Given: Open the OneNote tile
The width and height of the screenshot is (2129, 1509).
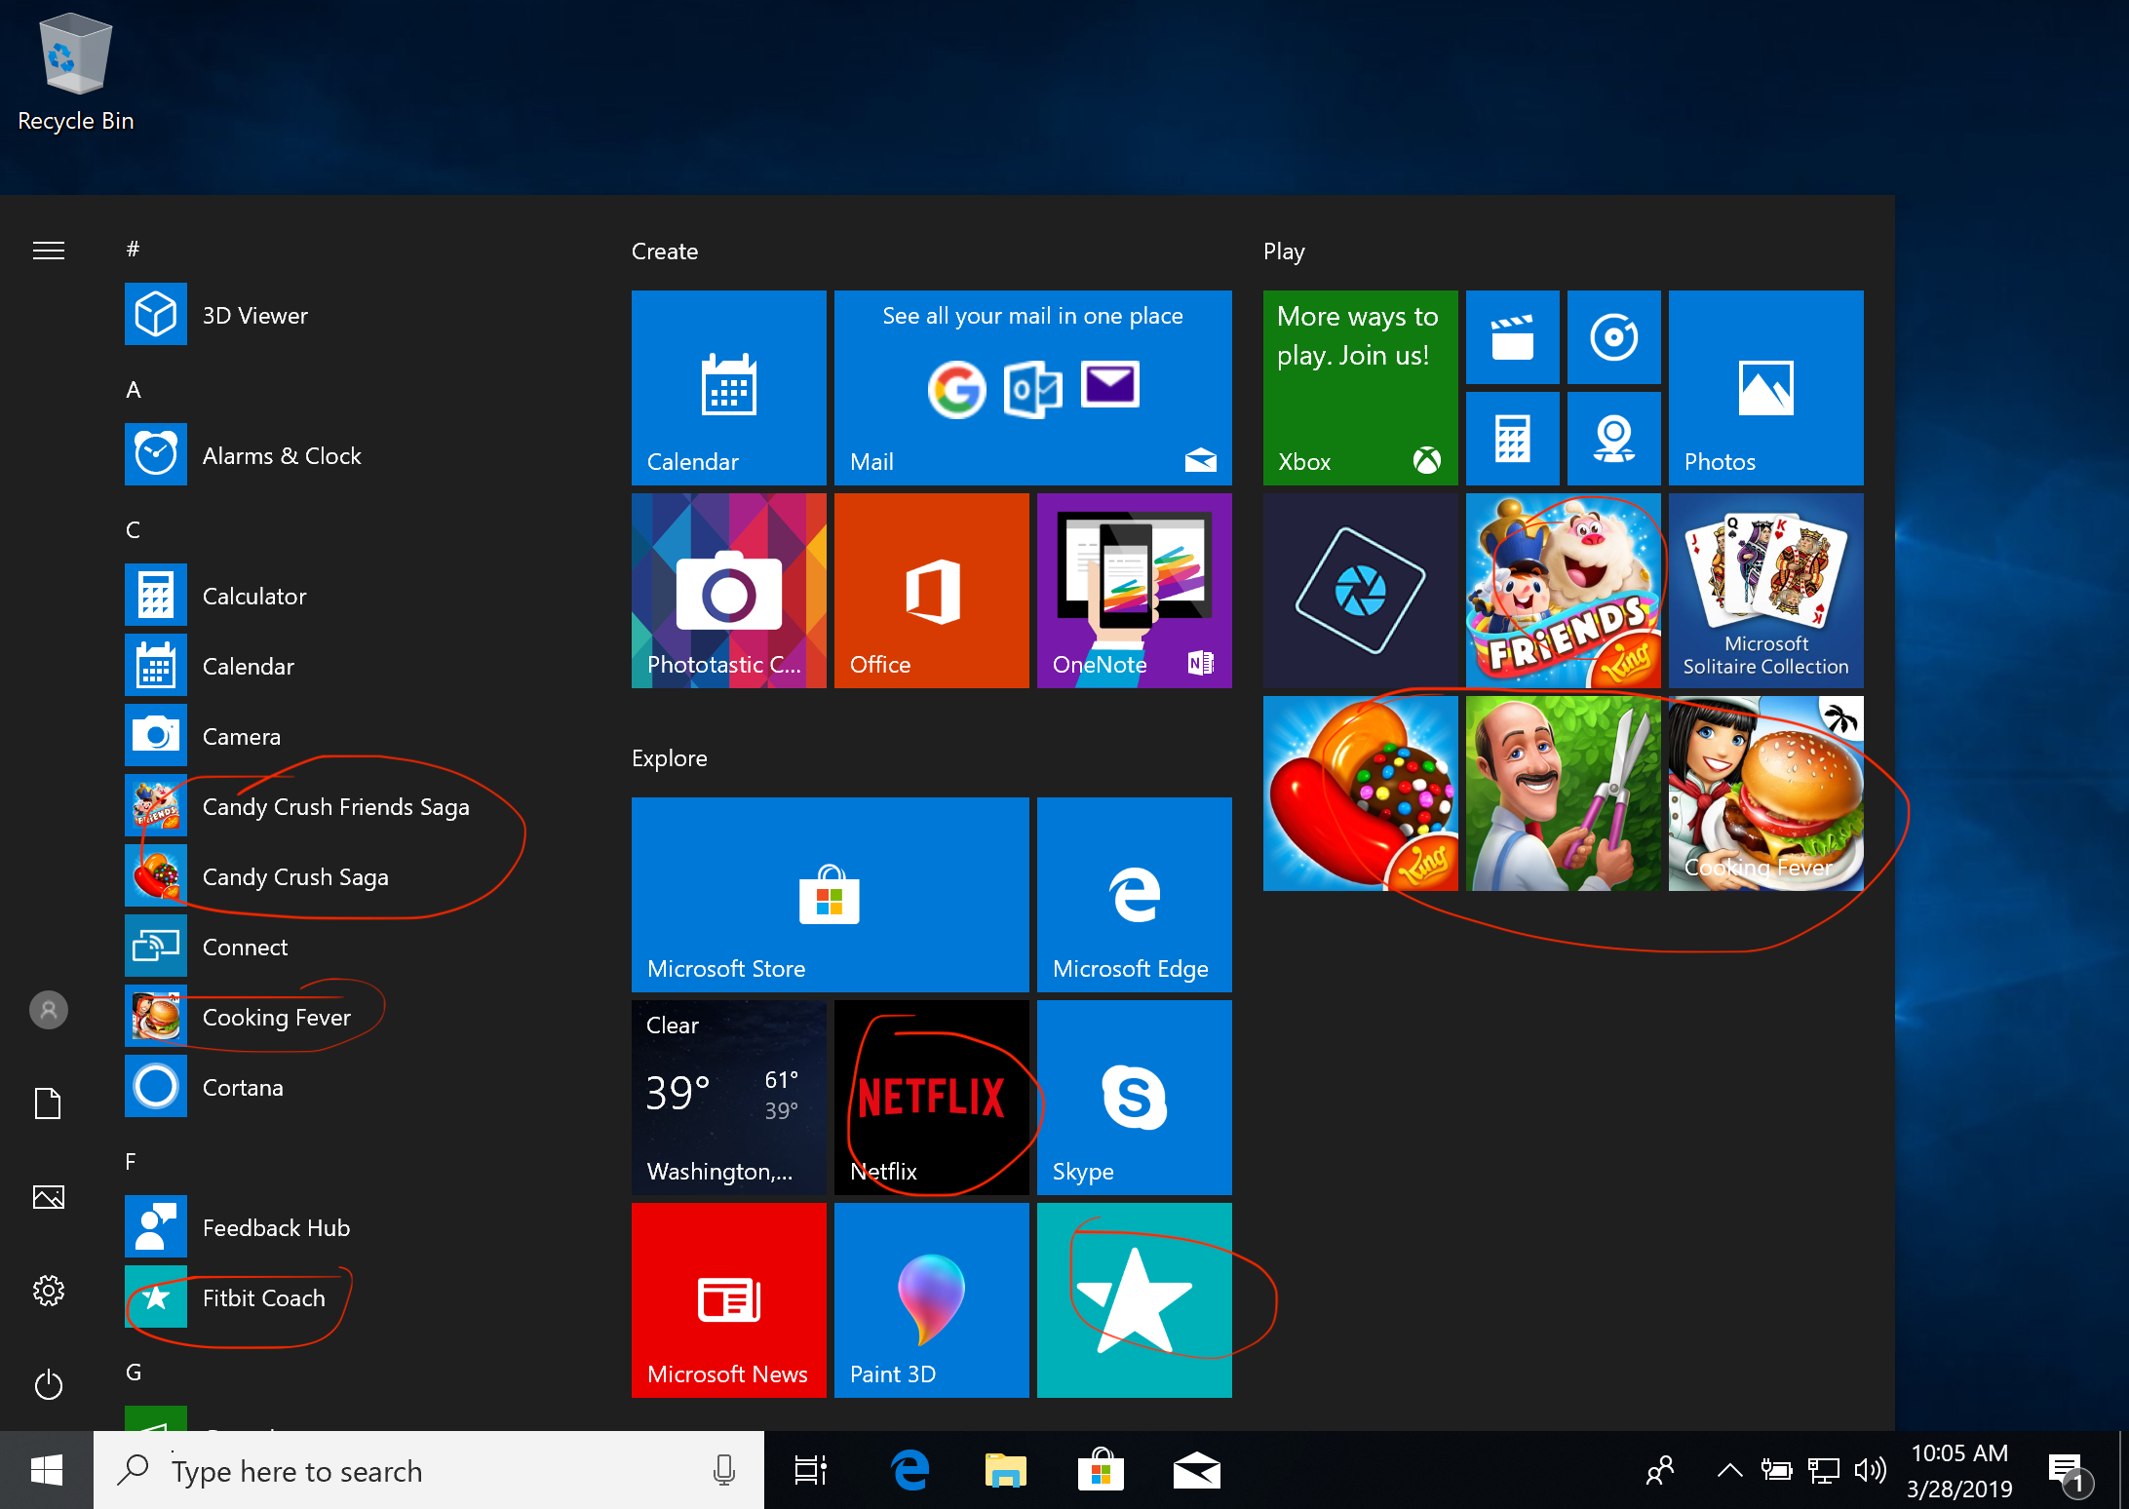Looking at the screenshot, I should 1134,590.
